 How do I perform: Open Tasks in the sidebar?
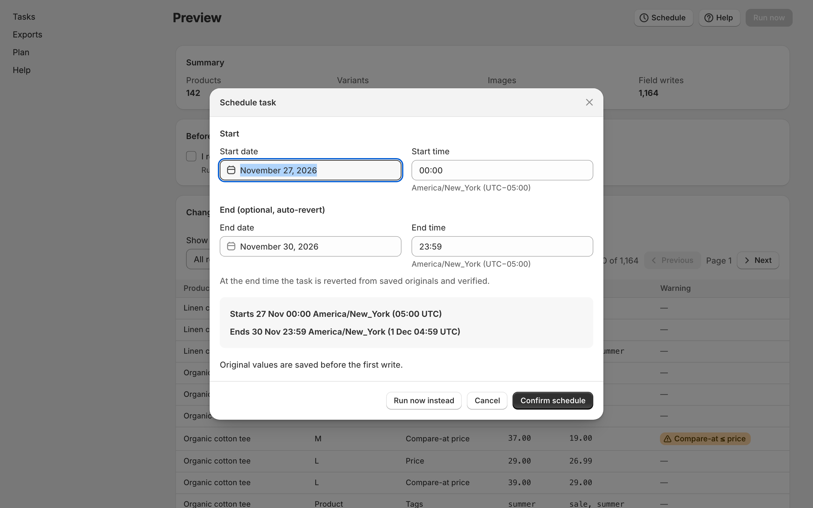click(24, 17)
